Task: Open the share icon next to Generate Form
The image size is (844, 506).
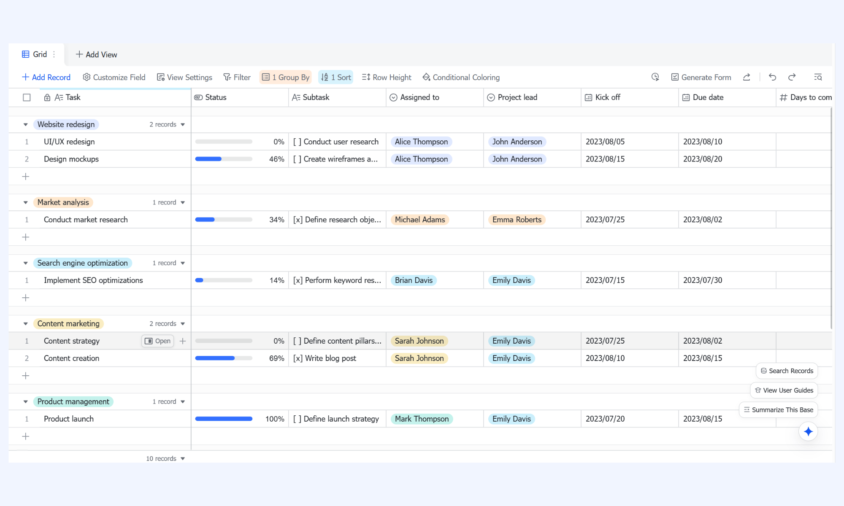Action: coord(747,77)
